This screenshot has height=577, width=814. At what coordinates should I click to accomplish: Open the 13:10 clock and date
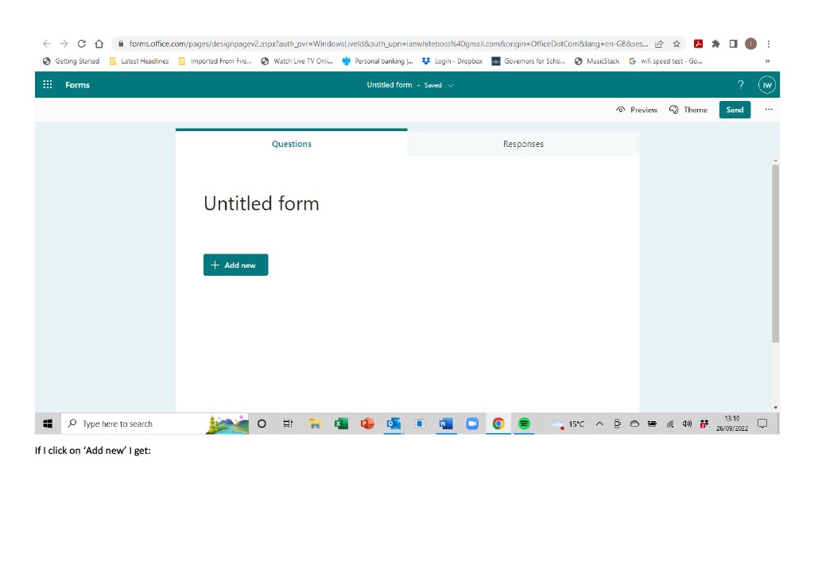(x=732, y=424)
